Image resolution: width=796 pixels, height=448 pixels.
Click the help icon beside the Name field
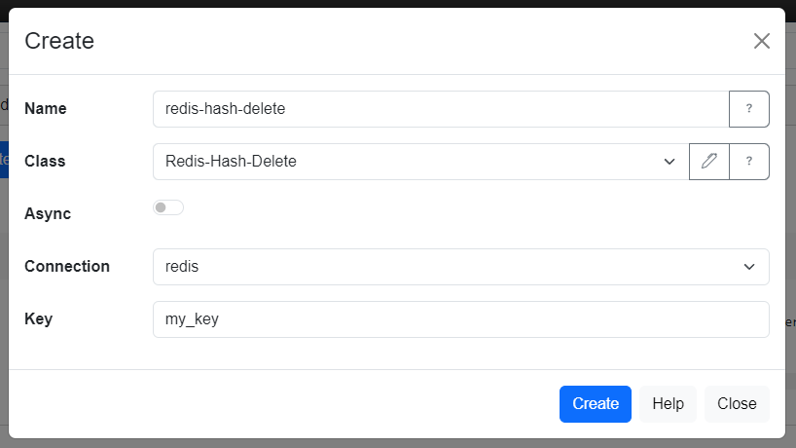coord(748,109)
